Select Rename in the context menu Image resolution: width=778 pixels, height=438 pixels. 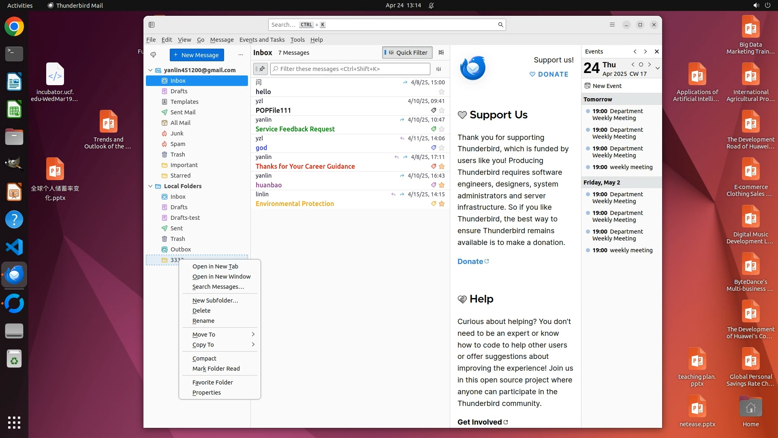pos(203,321)
